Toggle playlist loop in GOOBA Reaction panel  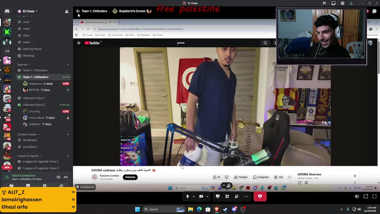point(300,182)
